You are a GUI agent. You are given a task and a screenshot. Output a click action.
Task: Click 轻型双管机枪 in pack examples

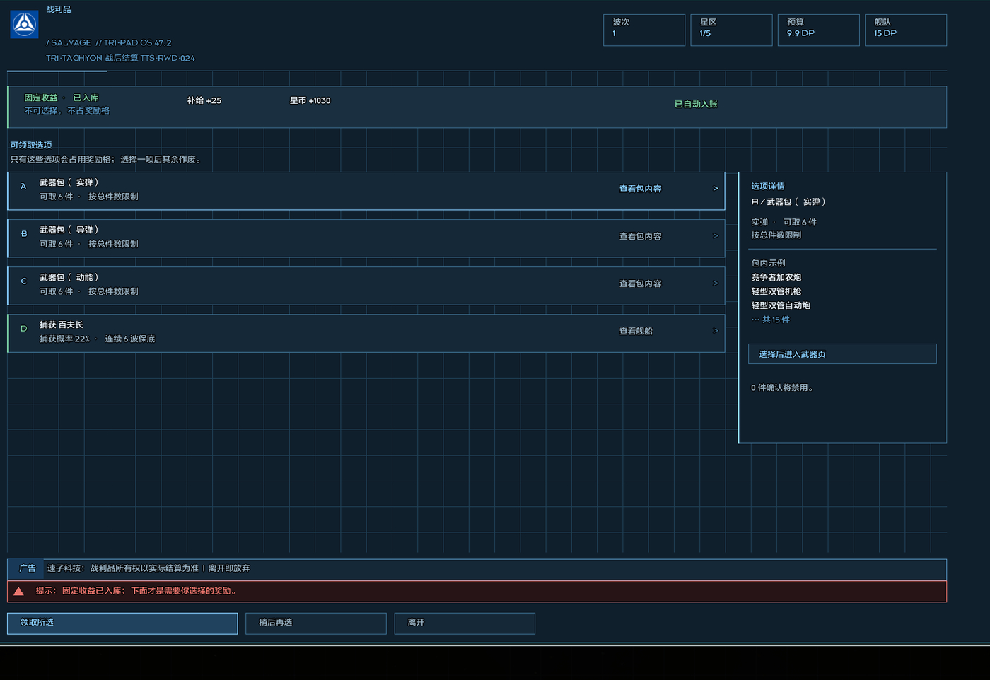click(x=776, y=291)
